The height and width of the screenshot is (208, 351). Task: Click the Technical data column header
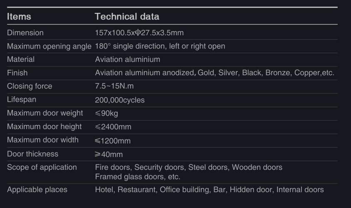point(127,17)
